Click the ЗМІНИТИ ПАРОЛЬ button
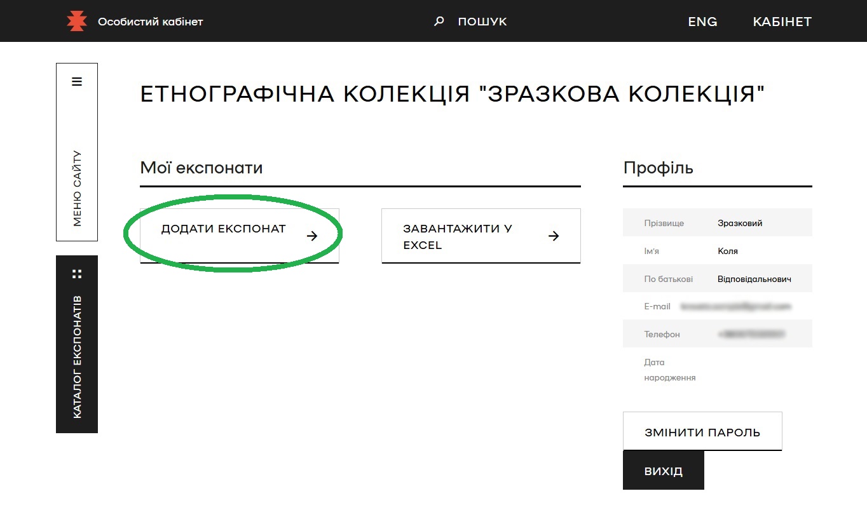 (x=702, y=432)
